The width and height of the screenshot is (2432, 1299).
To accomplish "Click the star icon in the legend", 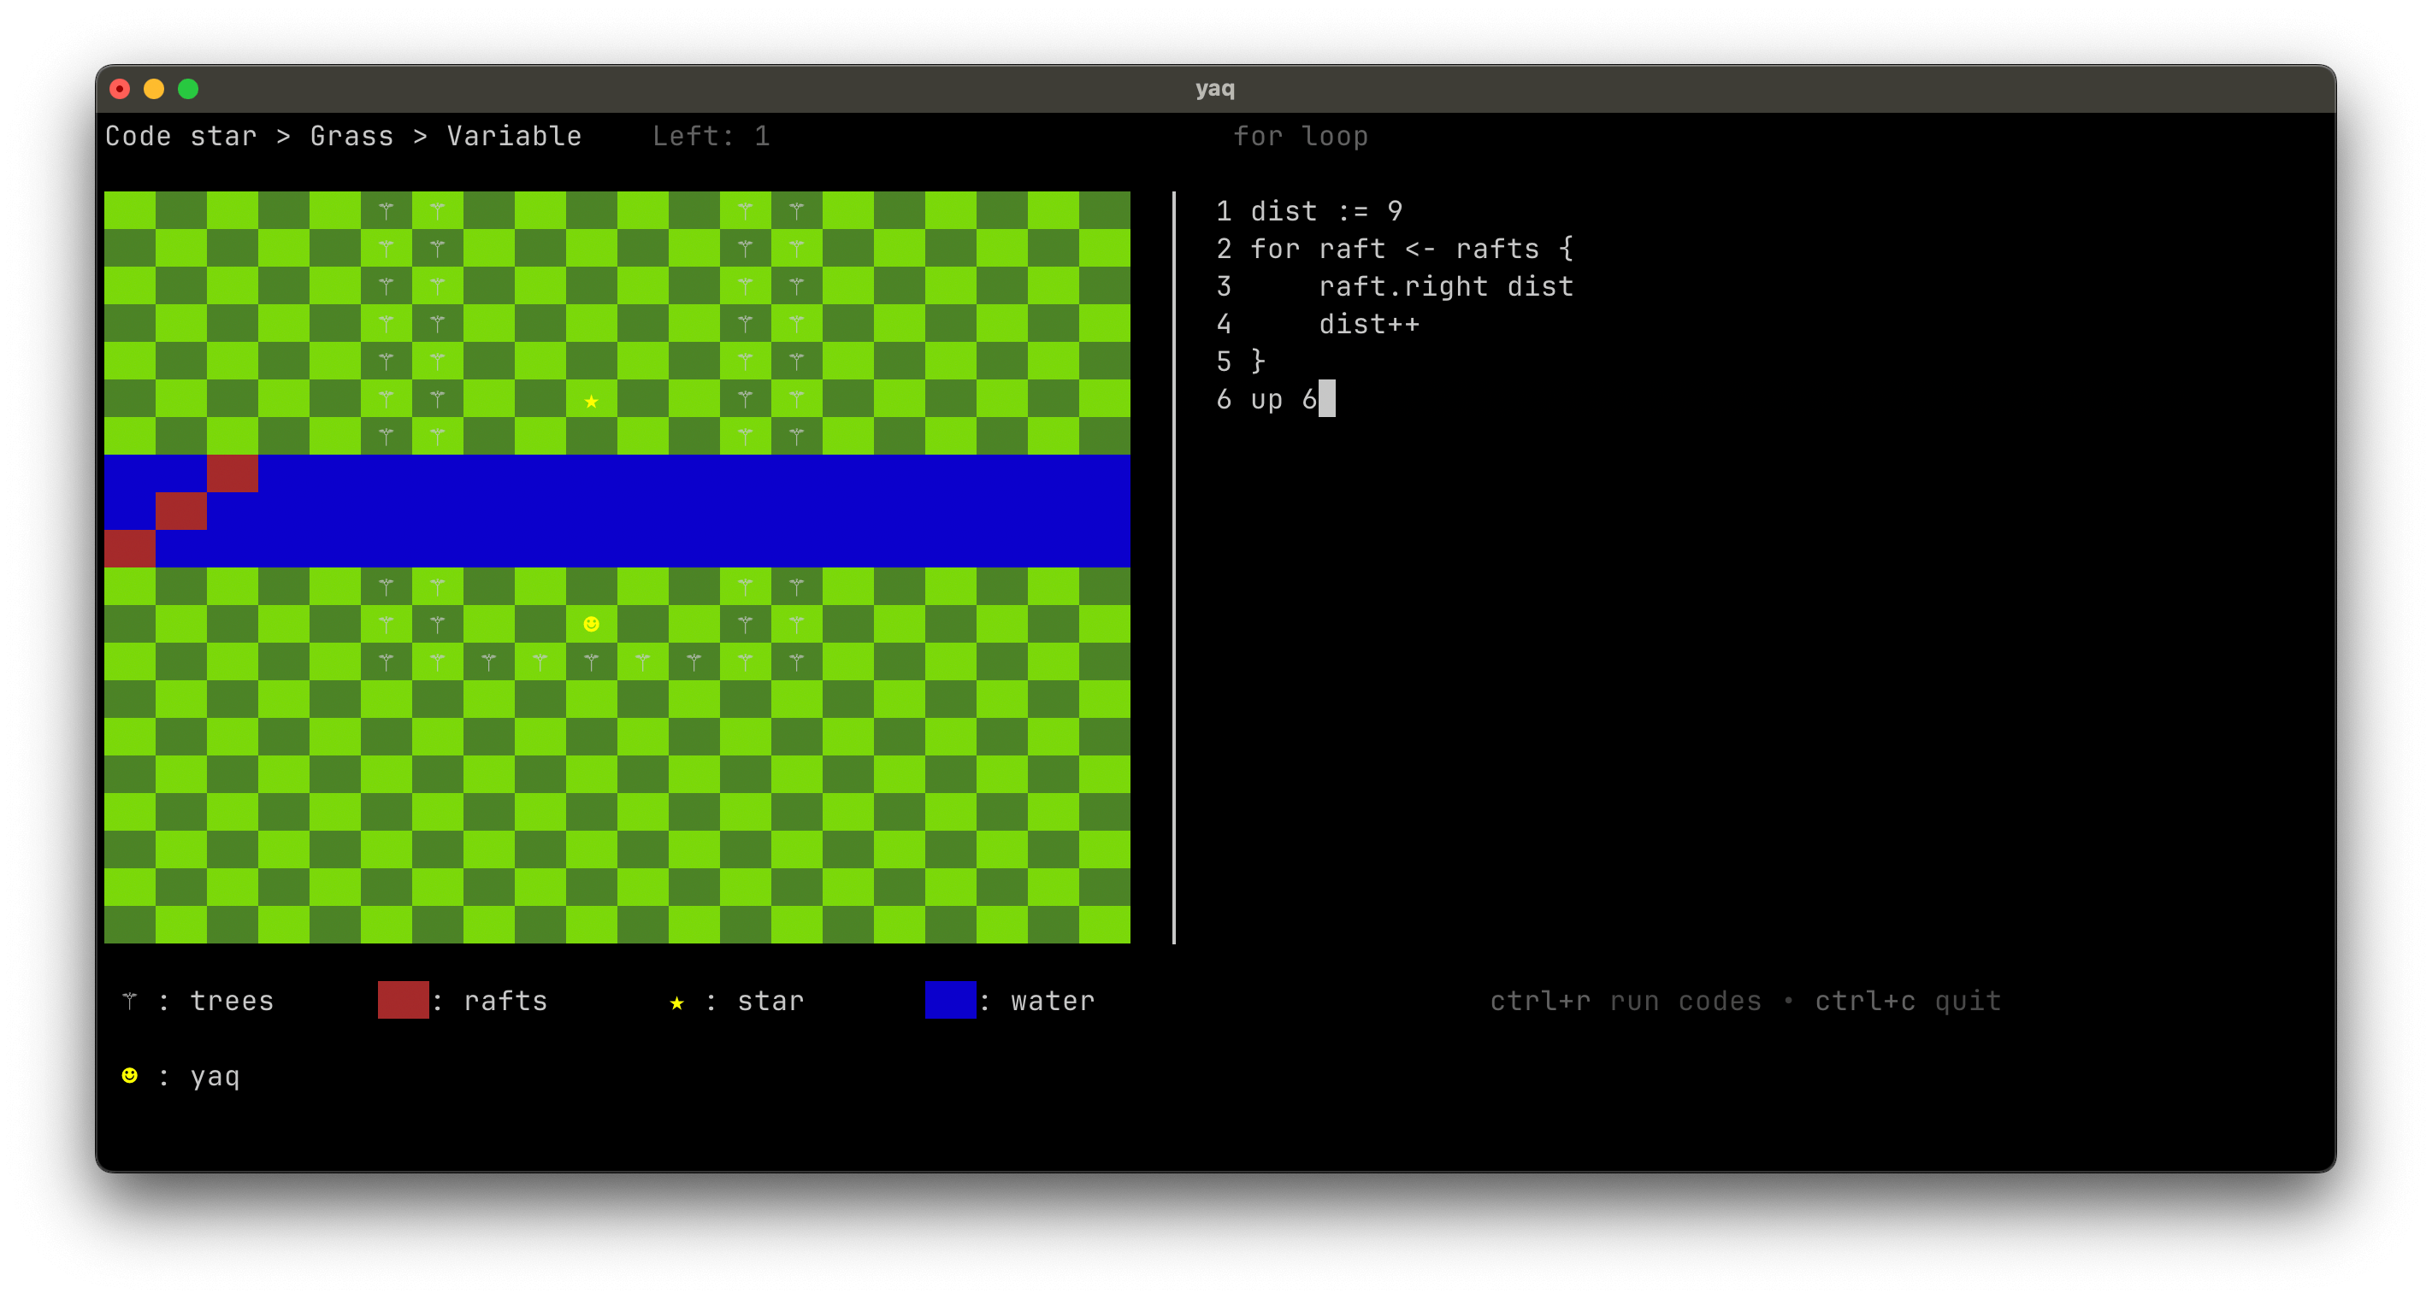I will pyautogui.click(x=676, y=1002).
